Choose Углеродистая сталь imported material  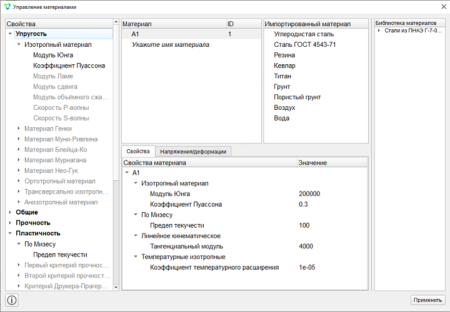coord(304,34)
